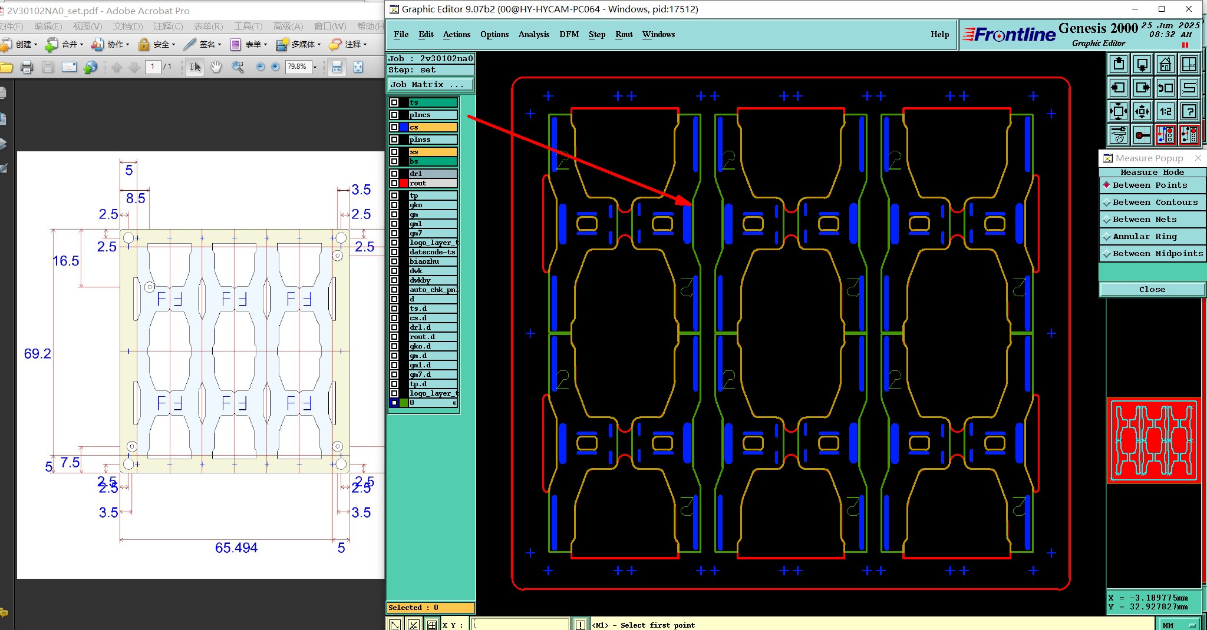Click the 1:2 scale icon
The height and width of the screenshot is (630, 1207).
tap(1166, 111)
